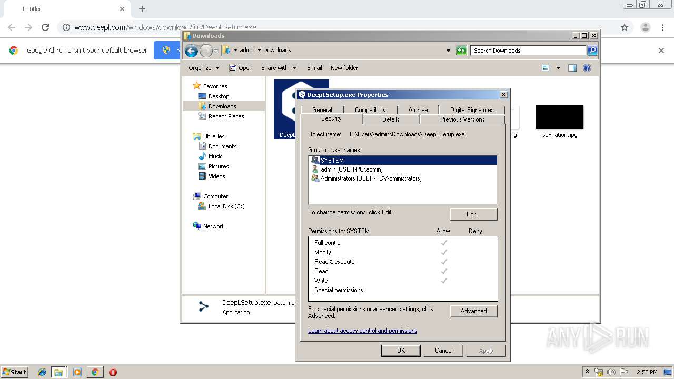
Task: Open Chrome profile avatar
Action: tap(645, 27)
